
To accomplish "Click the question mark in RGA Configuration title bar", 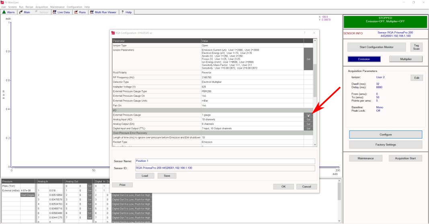I will click(x=304, y=33).
